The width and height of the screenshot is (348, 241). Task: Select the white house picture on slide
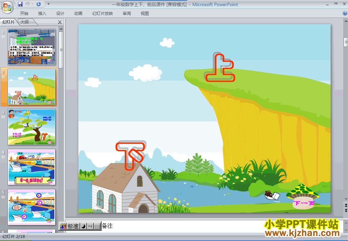[x=125, y=188]
